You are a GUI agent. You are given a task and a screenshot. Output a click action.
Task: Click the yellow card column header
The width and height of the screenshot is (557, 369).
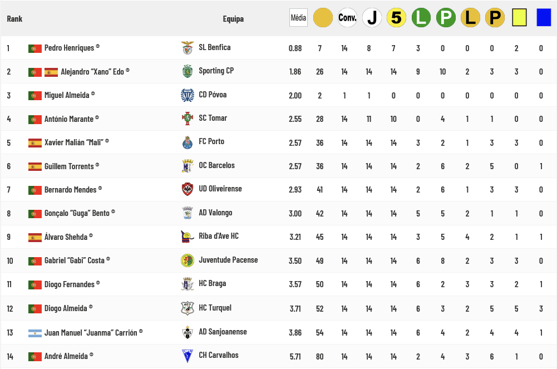[x=519, y=18]
